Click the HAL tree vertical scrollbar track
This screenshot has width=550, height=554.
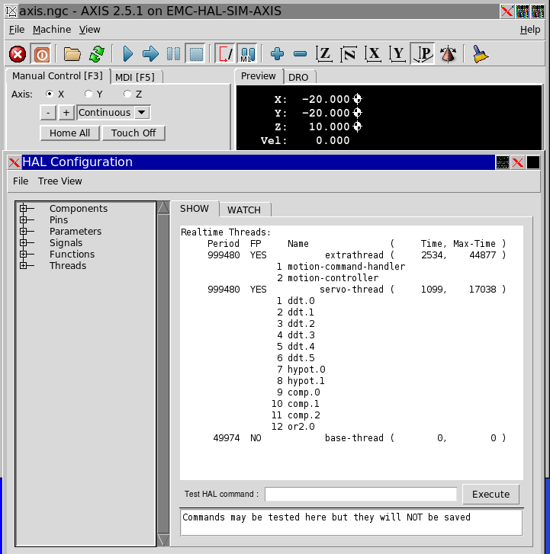[x=163, y=373]
